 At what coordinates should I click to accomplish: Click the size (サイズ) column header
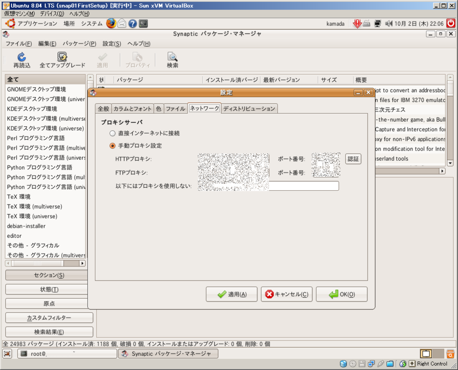(335, 80)
